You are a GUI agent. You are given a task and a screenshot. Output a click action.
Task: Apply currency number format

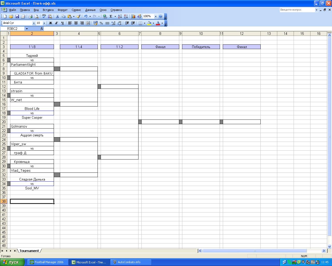95,23
